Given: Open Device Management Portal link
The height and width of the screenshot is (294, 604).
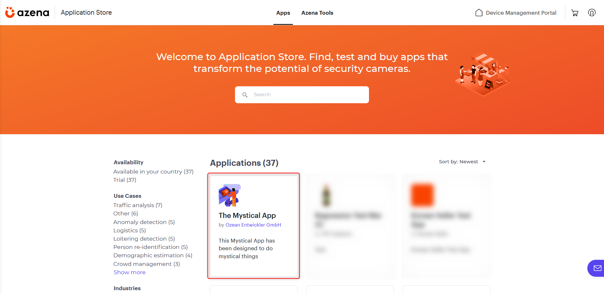Looking at the screenshot, I should click(x=521, y=13).
